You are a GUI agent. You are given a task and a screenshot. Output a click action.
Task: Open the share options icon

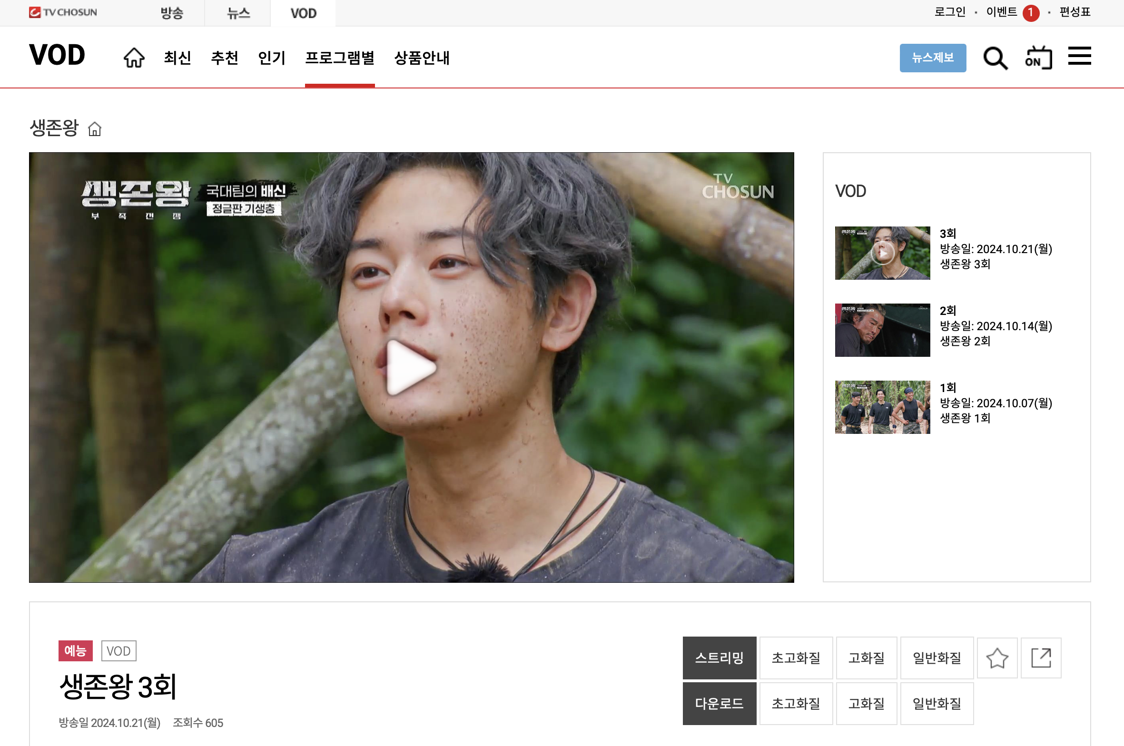1041,658
